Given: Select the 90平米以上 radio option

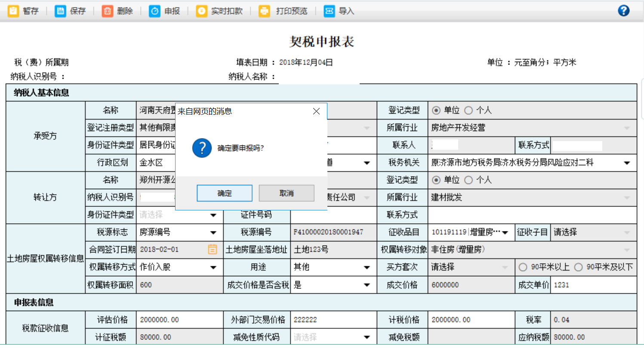Looking at the screenshot, I should pyautogui.click(x=523, y=267).
